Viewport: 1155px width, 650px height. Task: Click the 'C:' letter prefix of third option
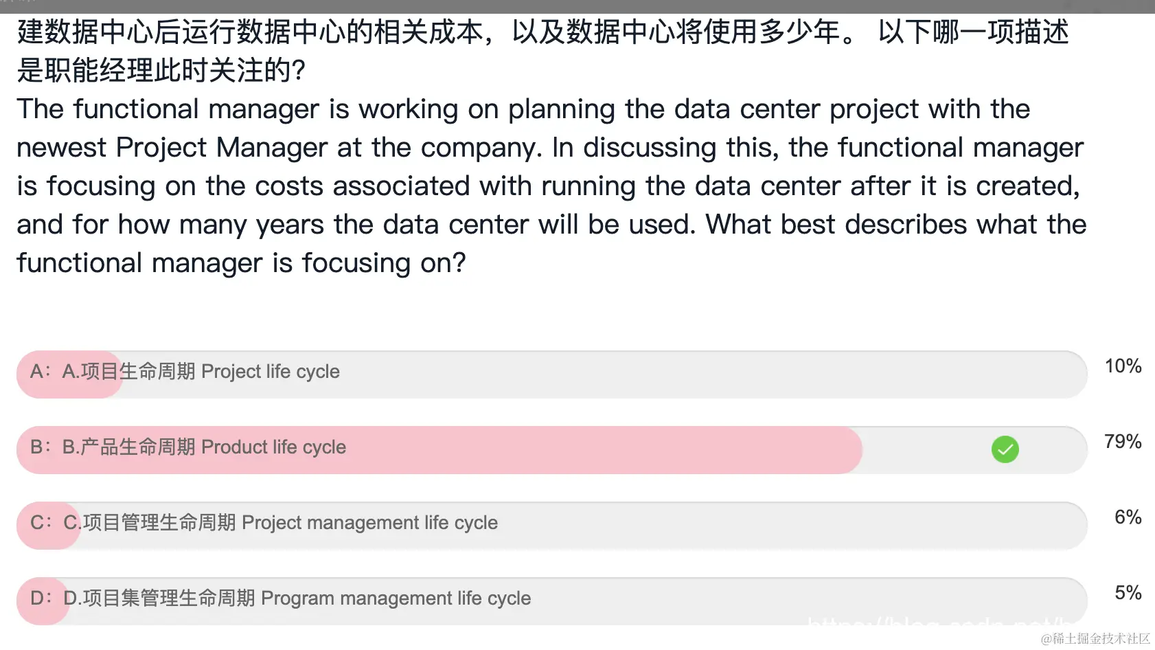[40, 523]
